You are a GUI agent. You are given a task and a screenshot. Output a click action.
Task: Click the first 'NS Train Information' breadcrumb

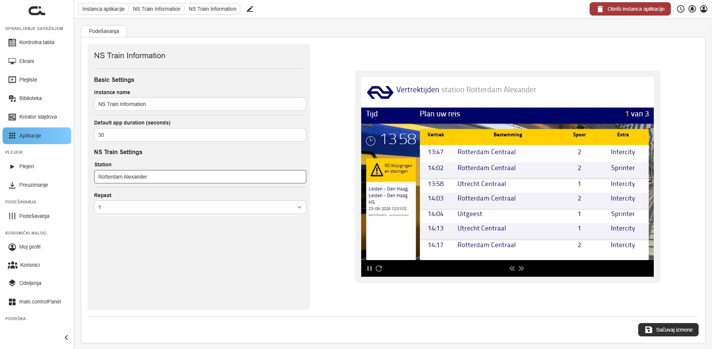(x=156, y=9)
